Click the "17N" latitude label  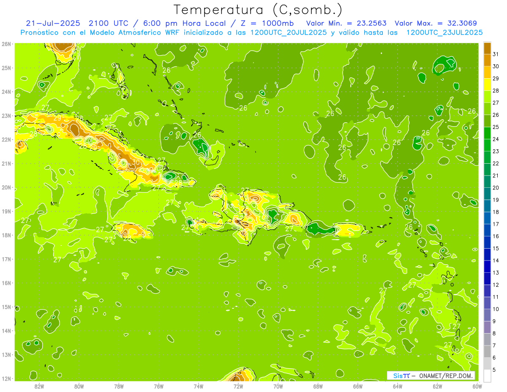(6, 259)
